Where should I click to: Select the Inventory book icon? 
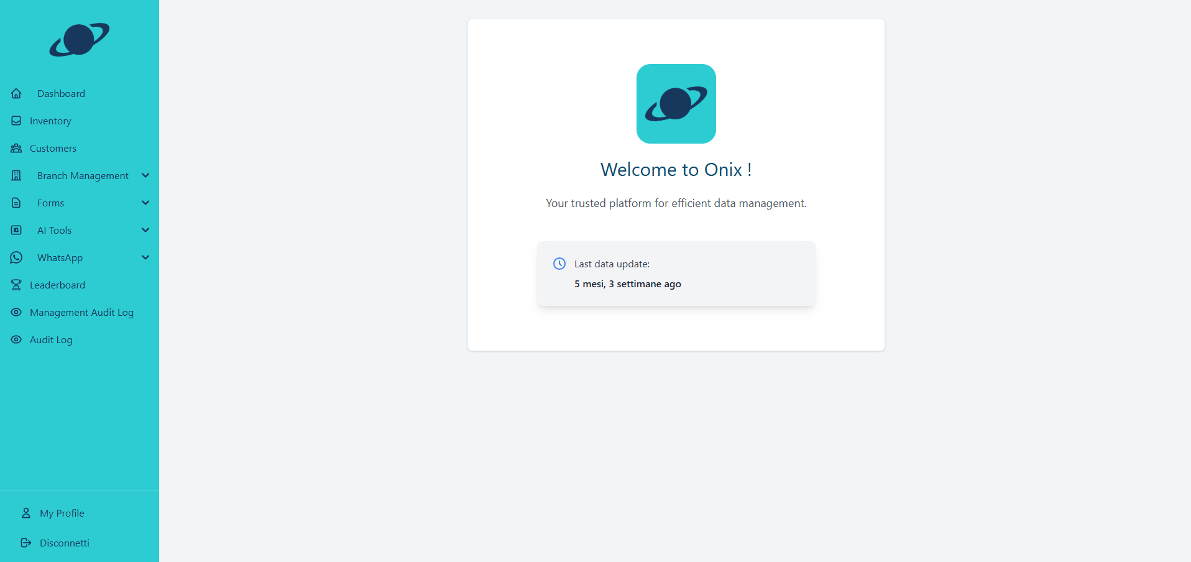16,121
